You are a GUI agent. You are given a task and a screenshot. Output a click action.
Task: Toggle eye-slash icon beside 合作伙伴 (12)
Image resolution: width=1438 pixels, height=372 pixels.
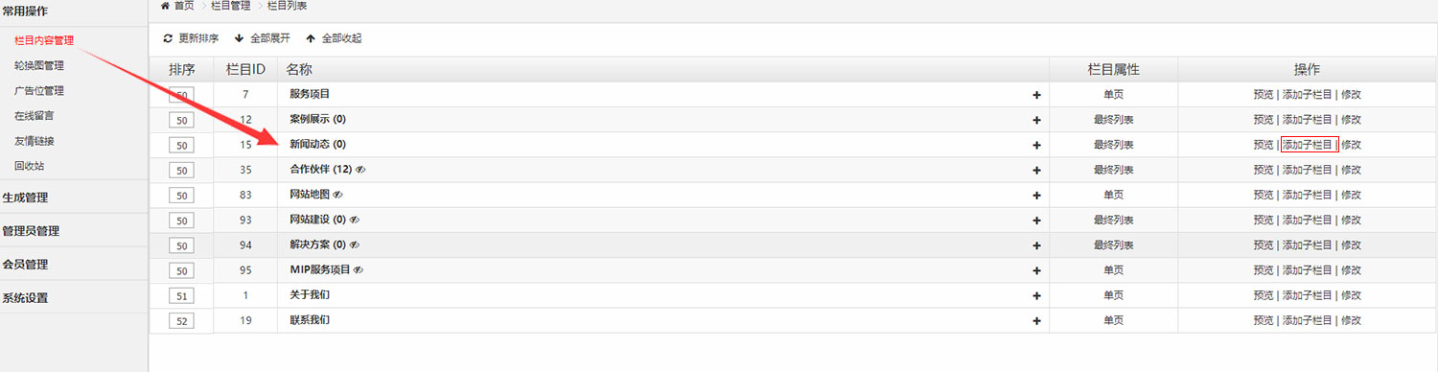point(361,170)
